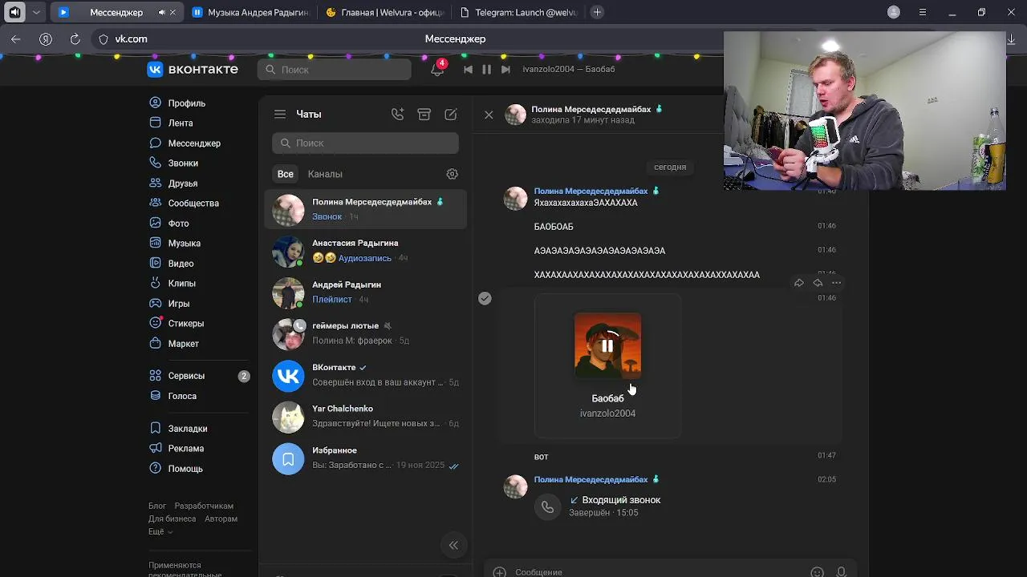1027x577 pixels.
Task: Open the notifications bell icon
Action: (437, 70)
